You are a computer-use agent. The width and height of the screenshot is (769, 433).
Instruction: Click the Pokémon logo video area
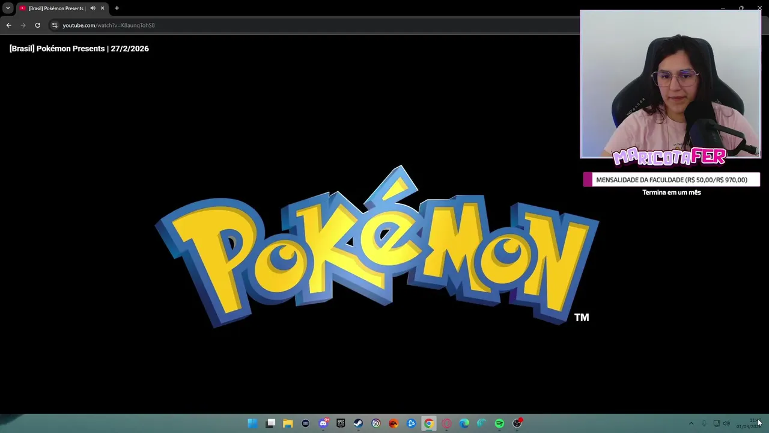point(377,247)
